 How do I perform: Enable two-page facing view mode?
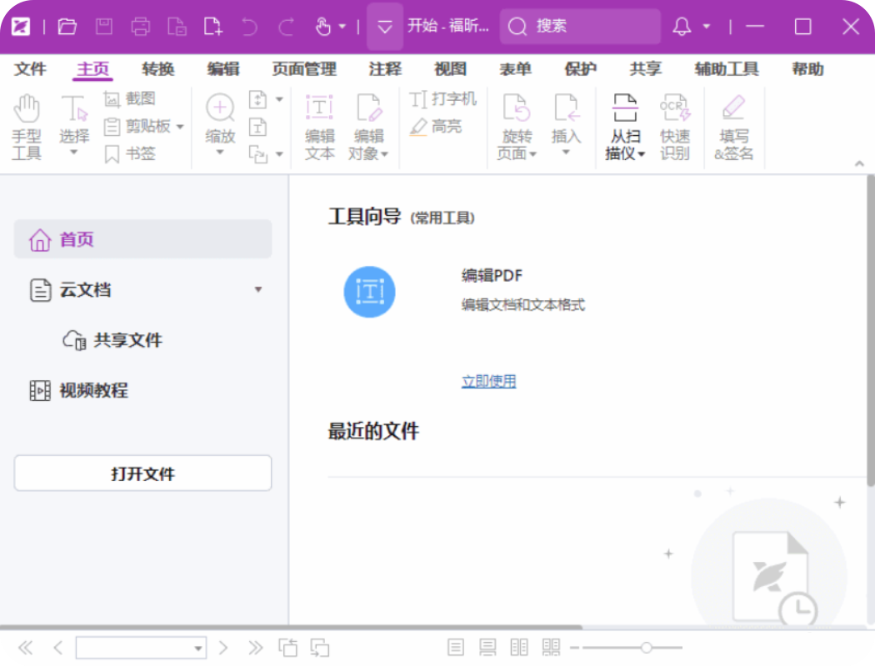[x=519, y=648]
